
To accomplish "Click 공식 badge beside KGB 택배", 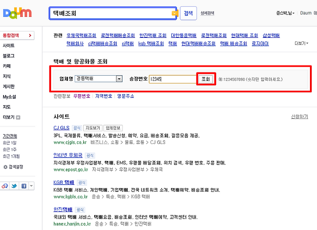I will 82,183.
